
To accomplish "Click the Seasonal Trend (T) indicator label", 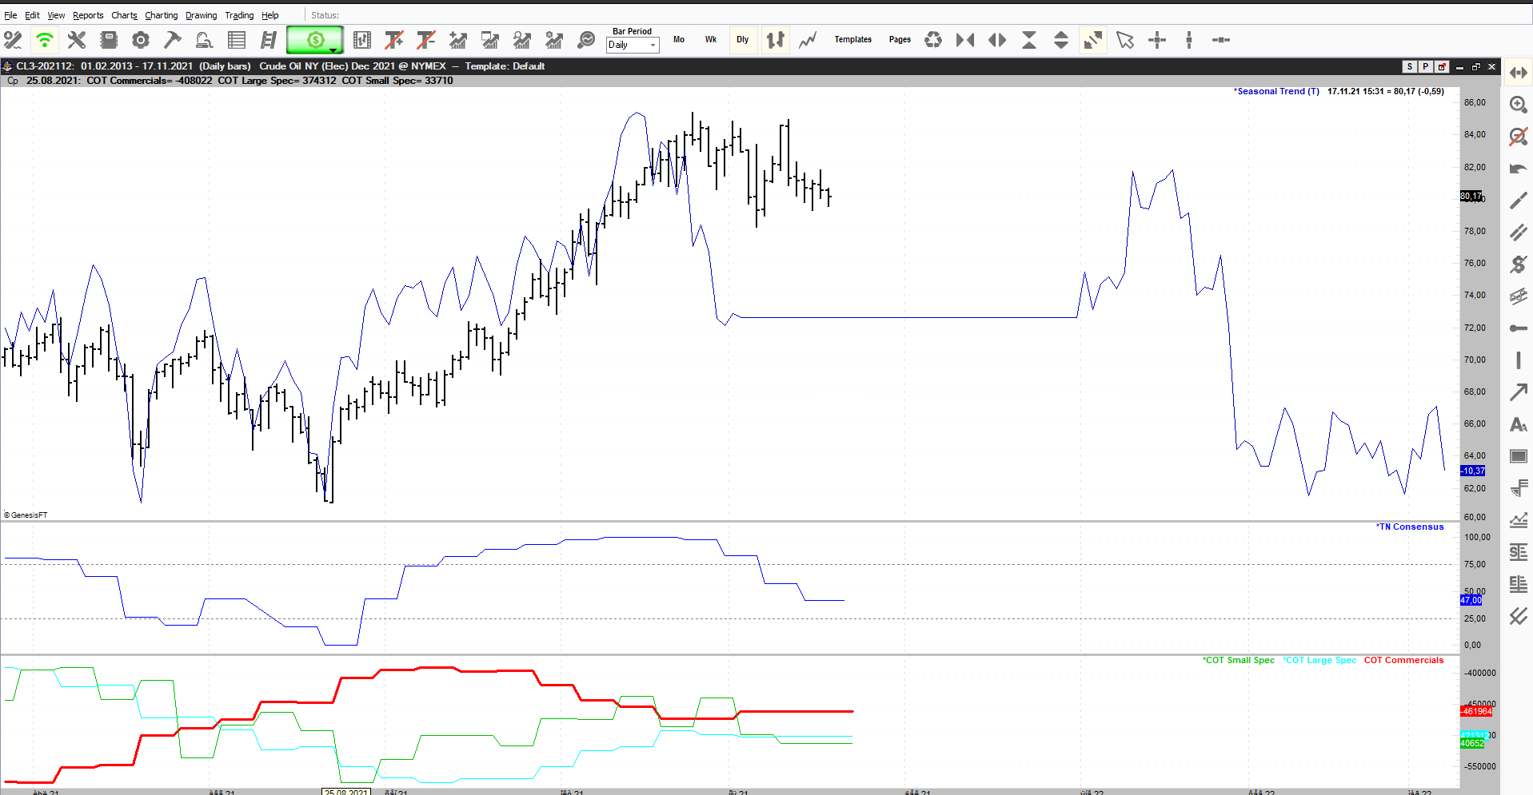I will (1276, 91).
